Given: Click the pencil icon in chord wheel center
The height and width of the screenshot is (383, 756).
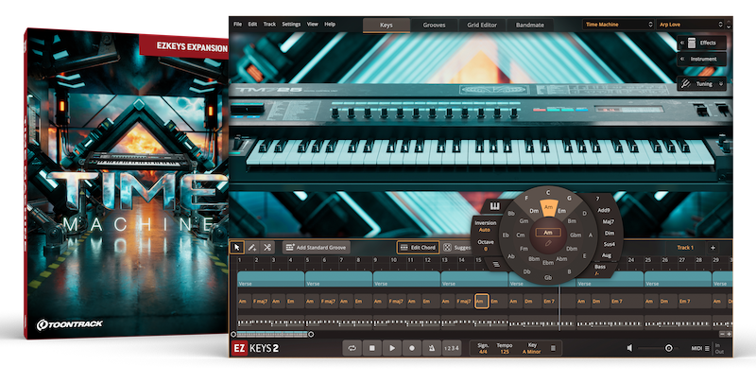Looking at the screenshot, I should (x=547, y=245).
